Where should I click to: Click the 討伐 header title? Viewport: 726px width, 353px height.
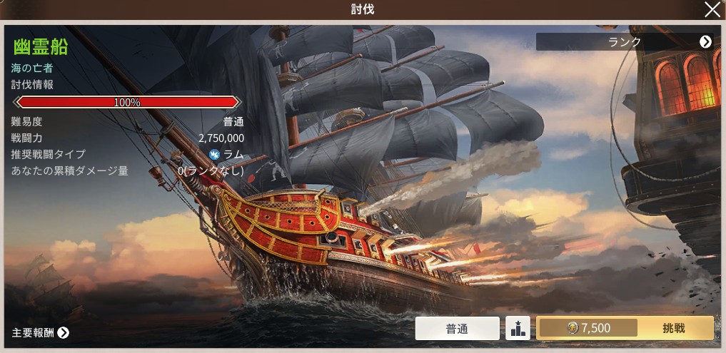point(363,9)
